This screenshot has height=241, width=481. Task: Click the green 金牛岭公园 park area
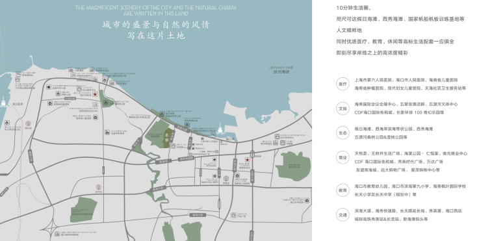292,166
